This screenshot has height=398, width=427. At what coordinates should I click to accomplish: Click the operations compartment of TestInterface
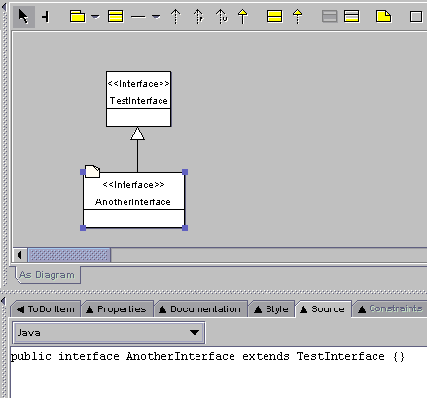tap(138, 118)
